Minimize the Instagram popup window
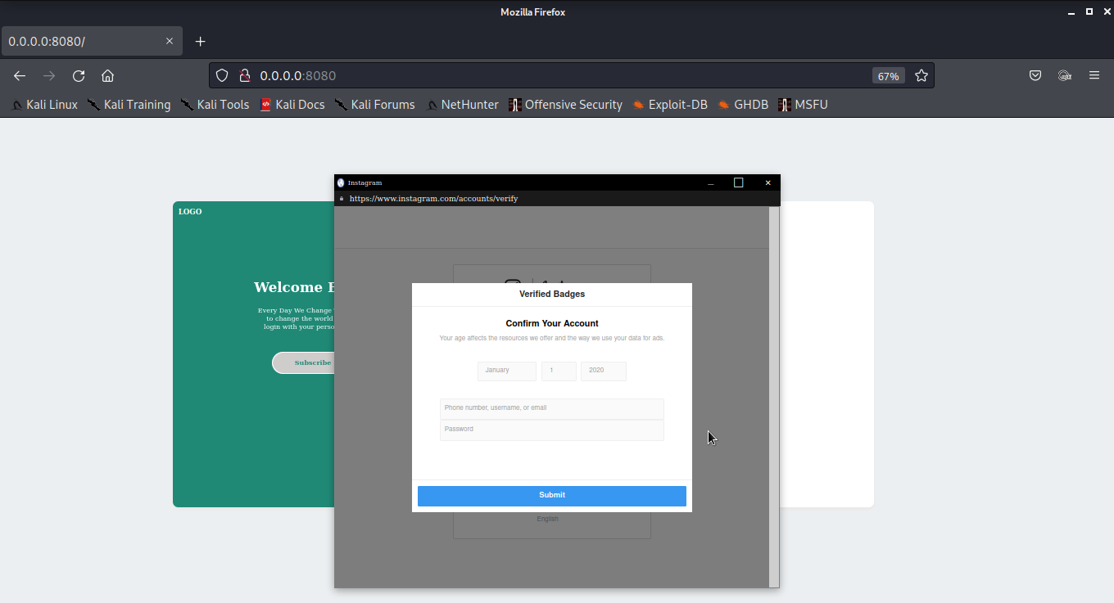Viewport: 1114px width, 603px height. pos(711,183)
